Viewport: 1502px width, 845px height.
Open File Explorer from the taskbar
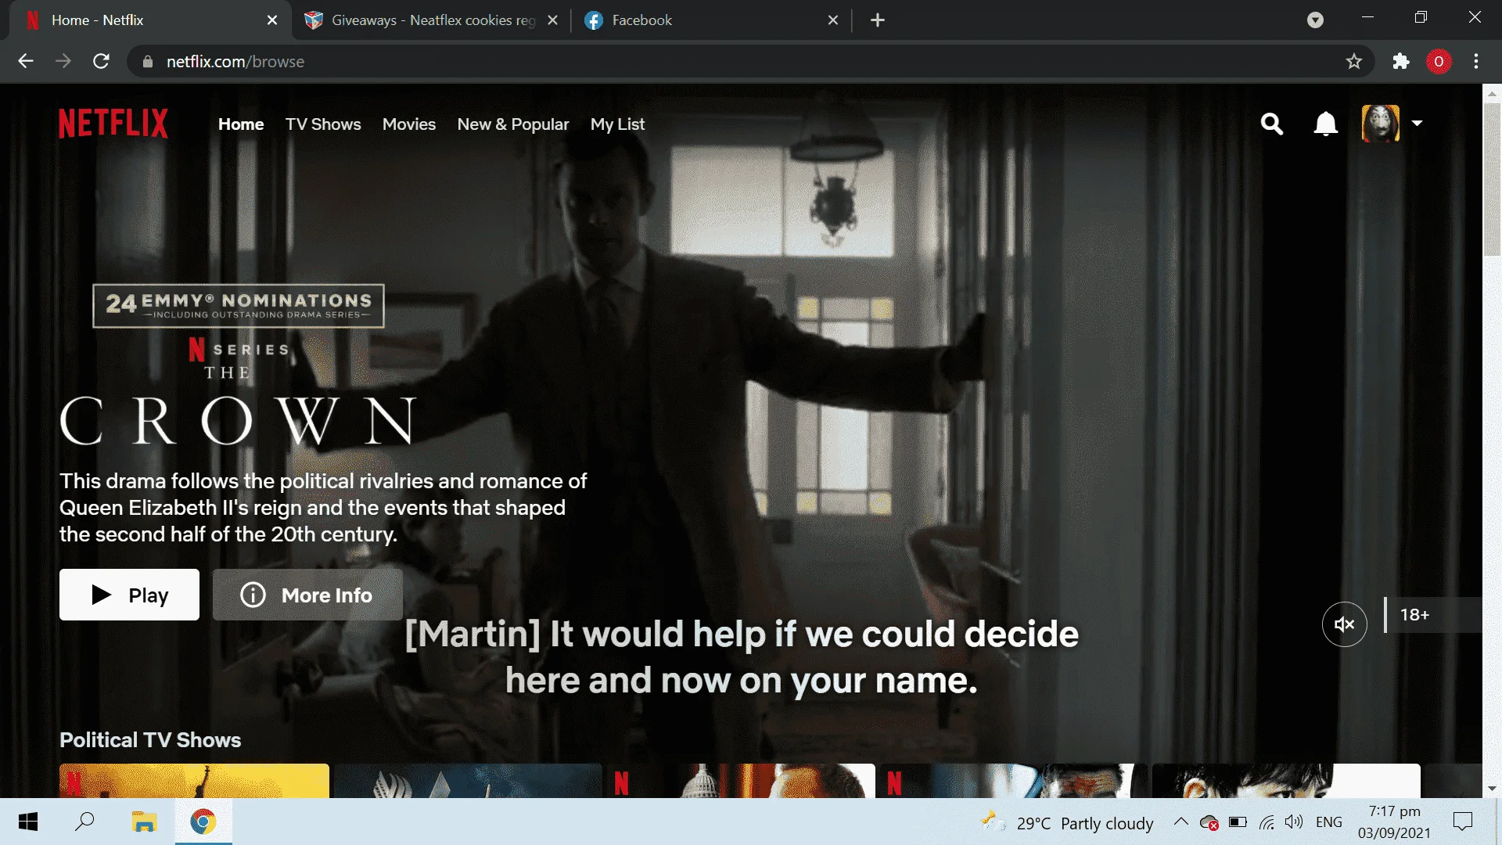(x=144, y=822)
